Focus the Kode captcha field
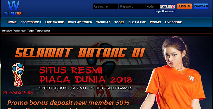Image resolution: width=213 pixels, height=109 pixels. pyautogui.click(x=153, y=6)
